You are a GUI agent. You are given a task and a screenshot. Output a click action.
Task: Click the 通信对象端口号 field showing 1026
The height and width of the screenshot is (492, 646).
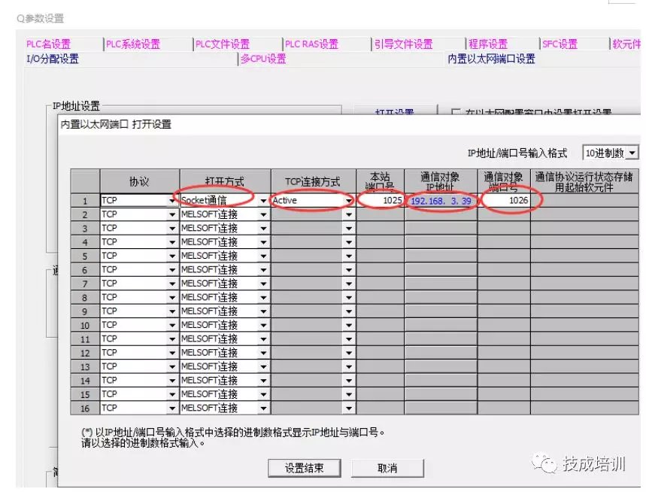click(504, 201)
